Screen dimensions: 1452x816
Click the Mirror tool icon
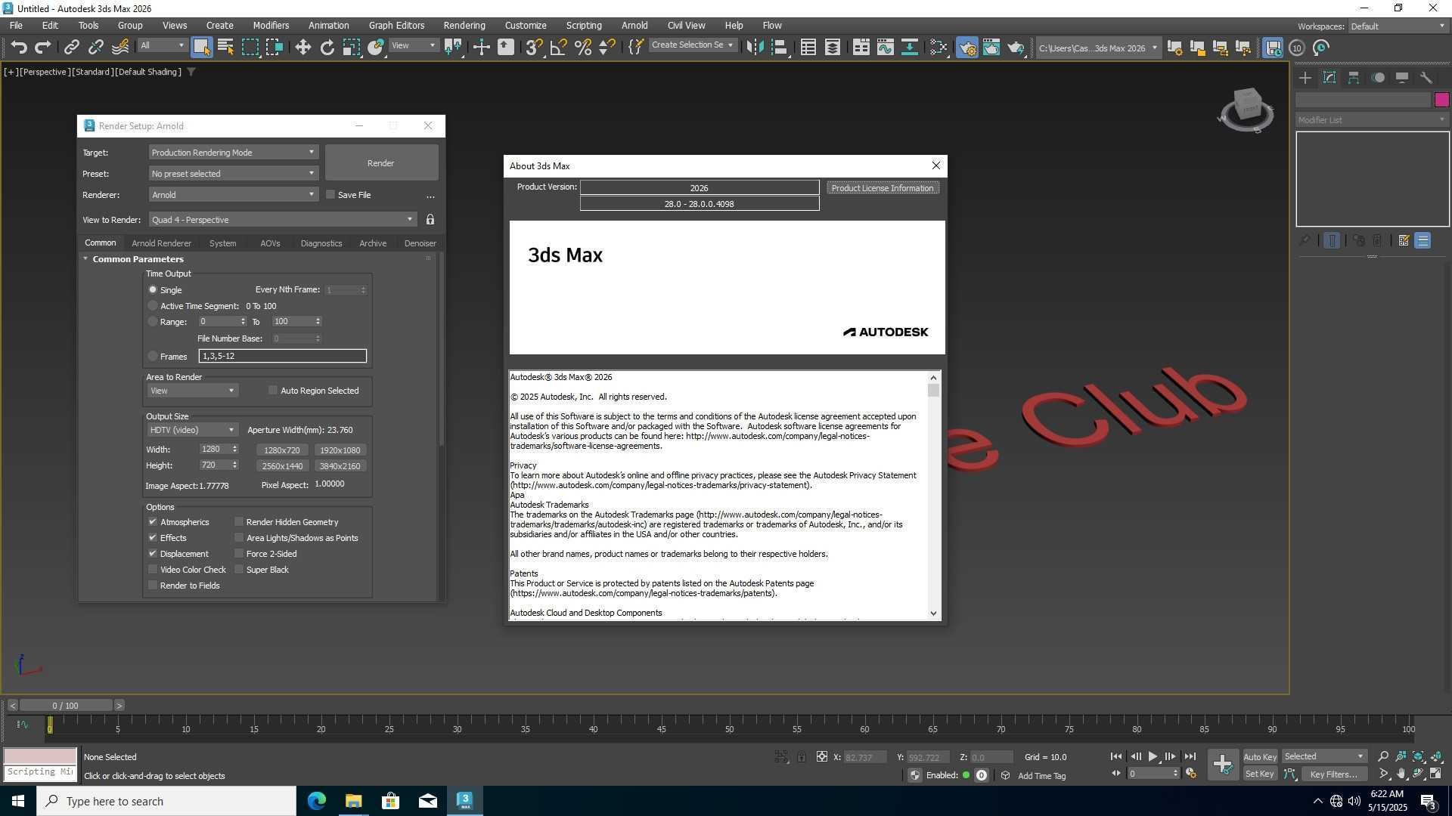tap(755, 48)
